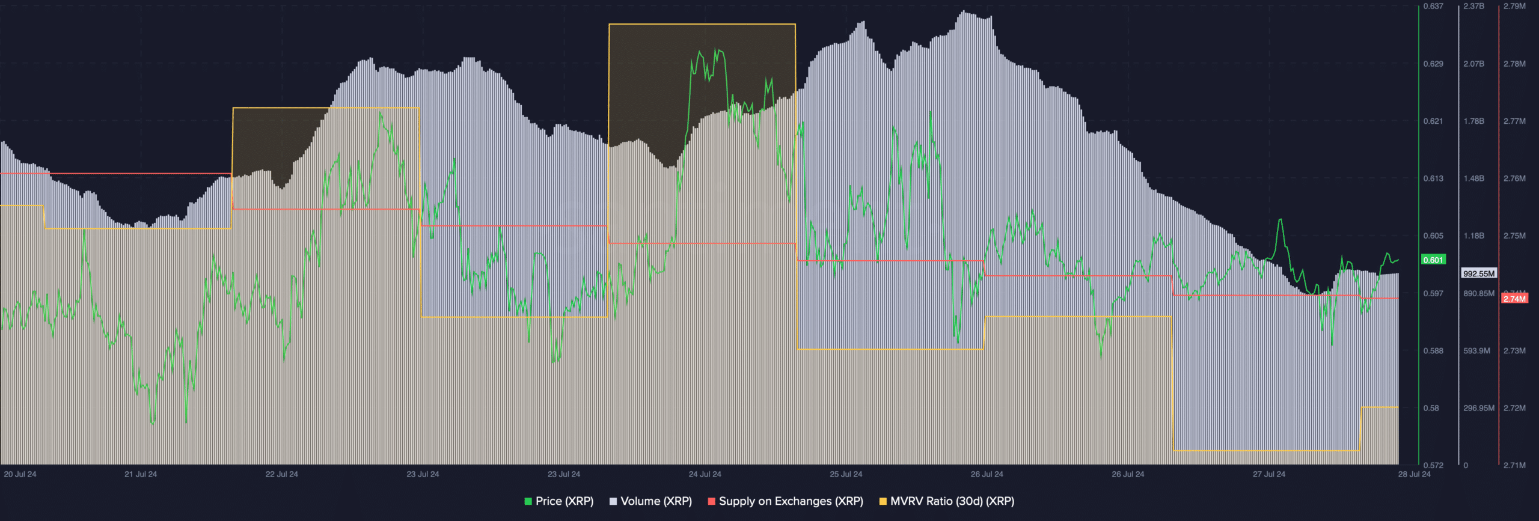Click the 0.621 price axis label
This screenshot has width=1539, height=521.
[1433, 121]
